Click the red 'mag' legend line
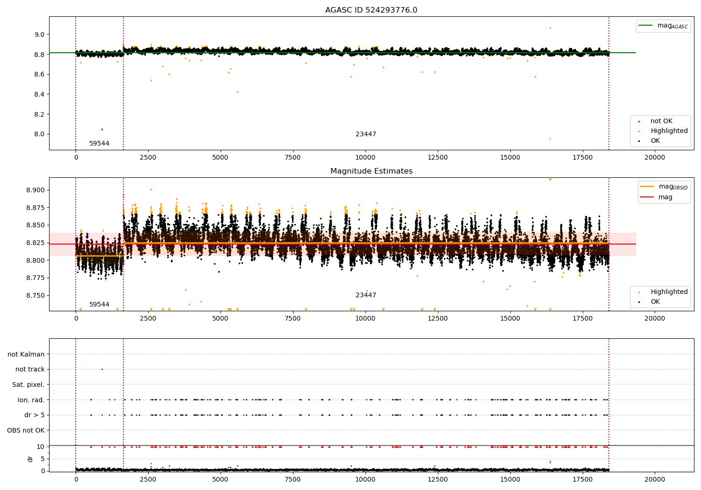 coord(647,197)
